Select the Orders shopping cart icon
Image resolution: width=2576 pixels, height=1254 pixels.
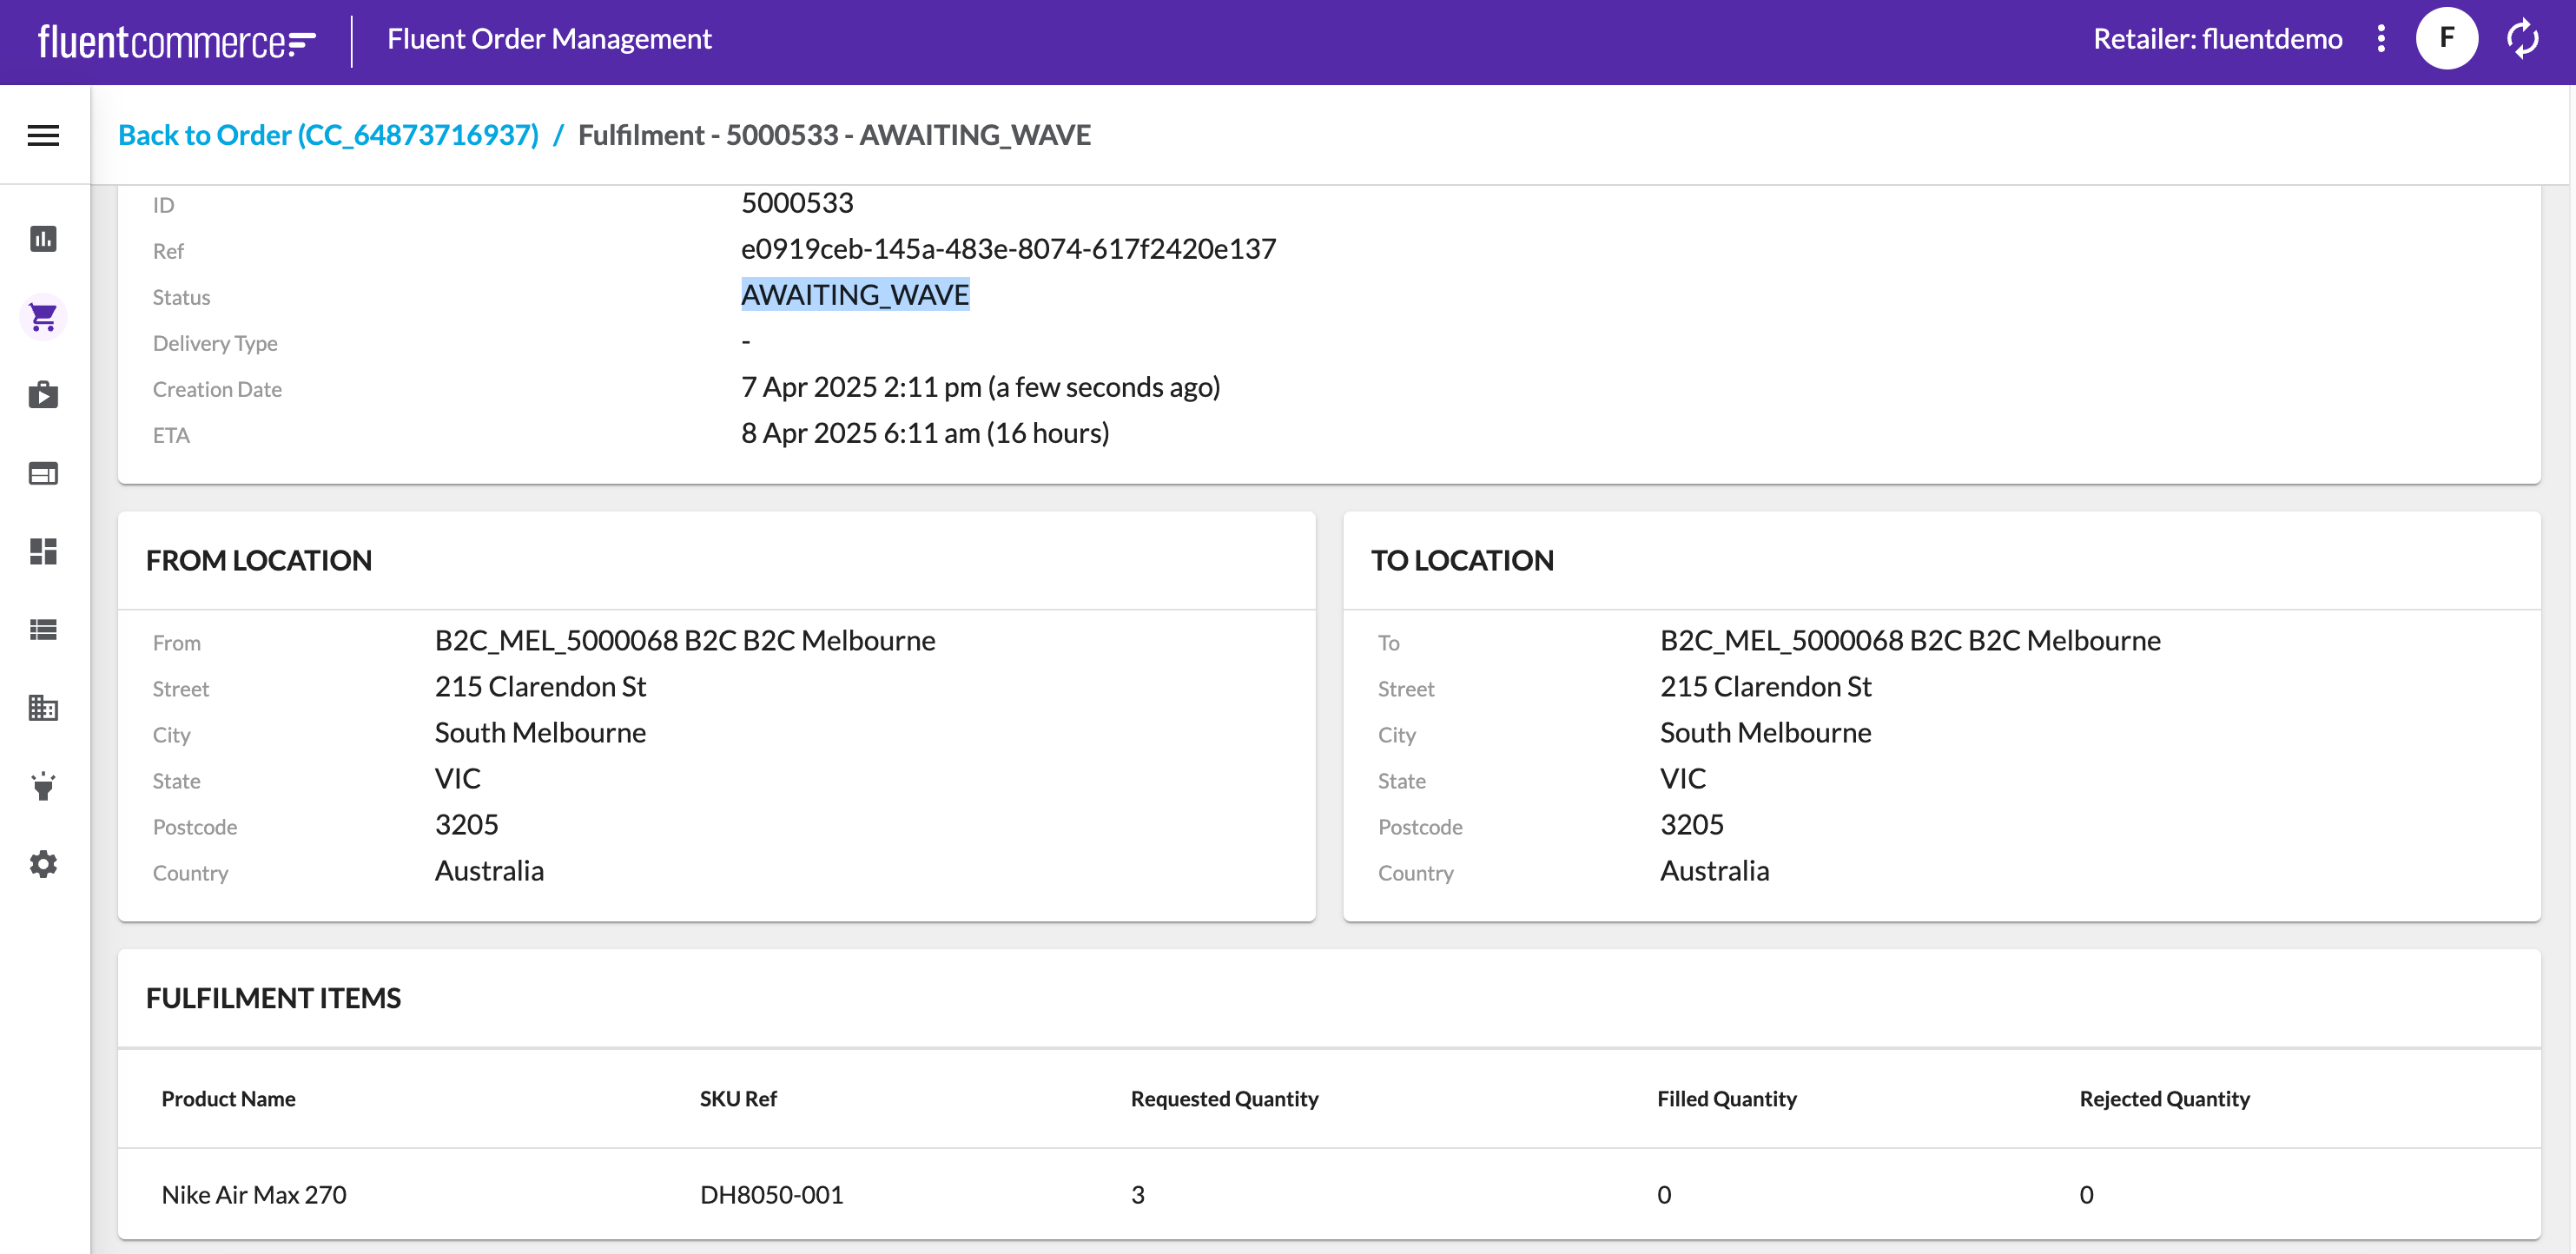click(x=43, y=317)
